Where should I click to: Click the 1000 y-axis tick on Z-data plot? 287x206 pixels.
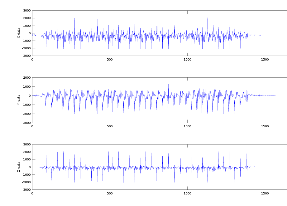(x=27, y=159)
